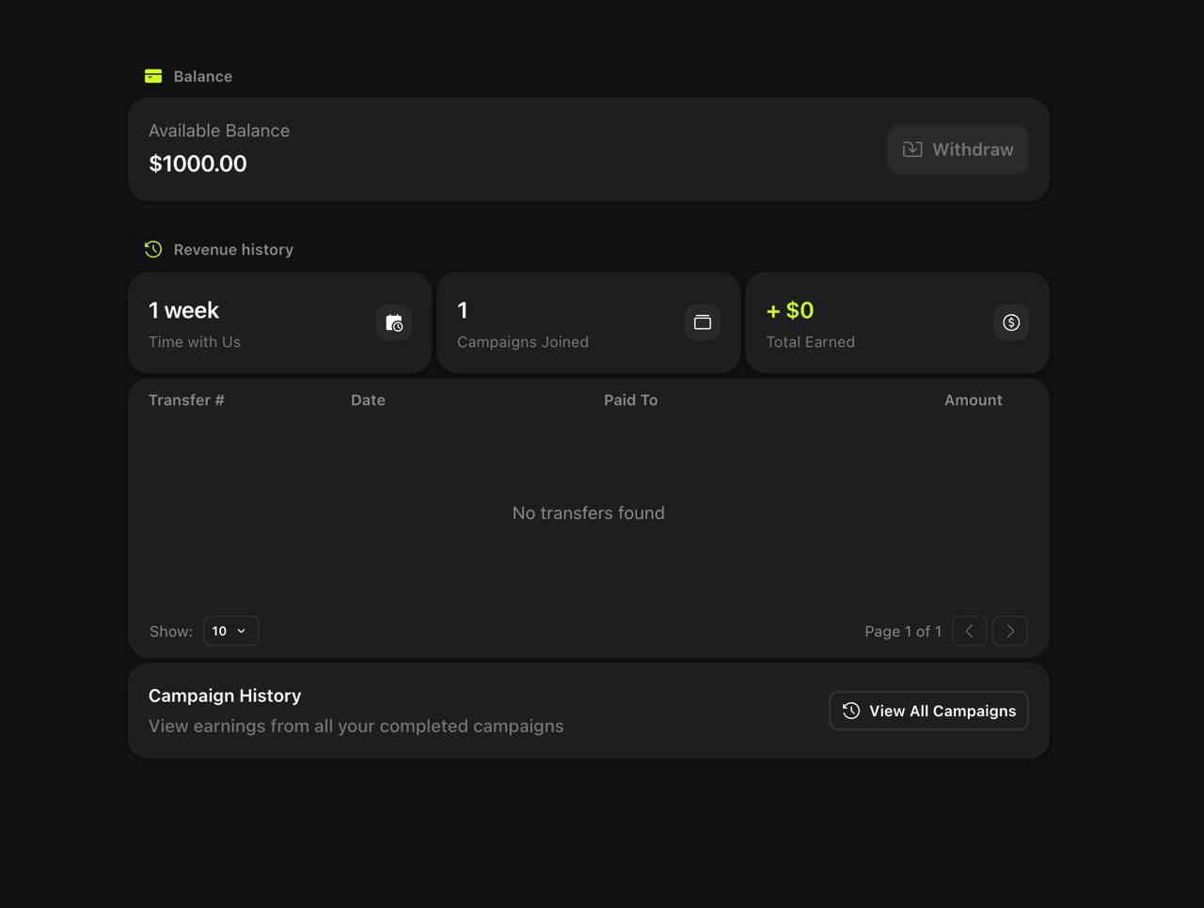Click the Paid To column header
Image resolution: width=1204 pixels, height=908 pixels.
(x=630, y=399)
